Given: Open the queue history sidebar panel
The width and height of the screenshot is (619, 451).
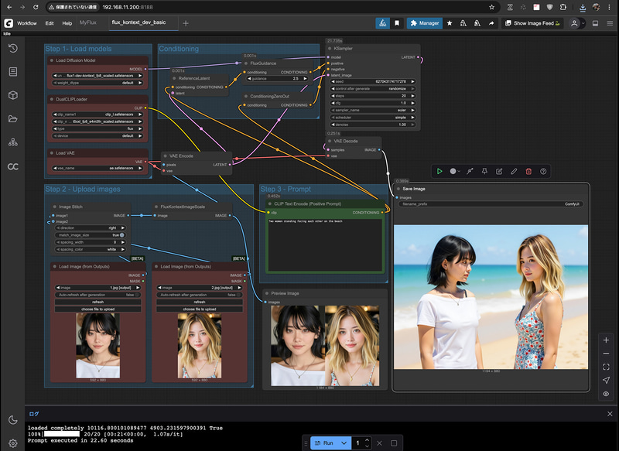Looking at the screenshot, I should (12, 48).
